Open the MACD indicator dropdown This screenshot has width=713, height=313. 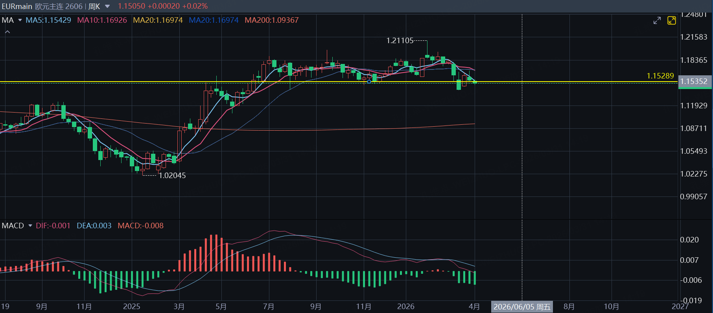[x=30, y=226]
